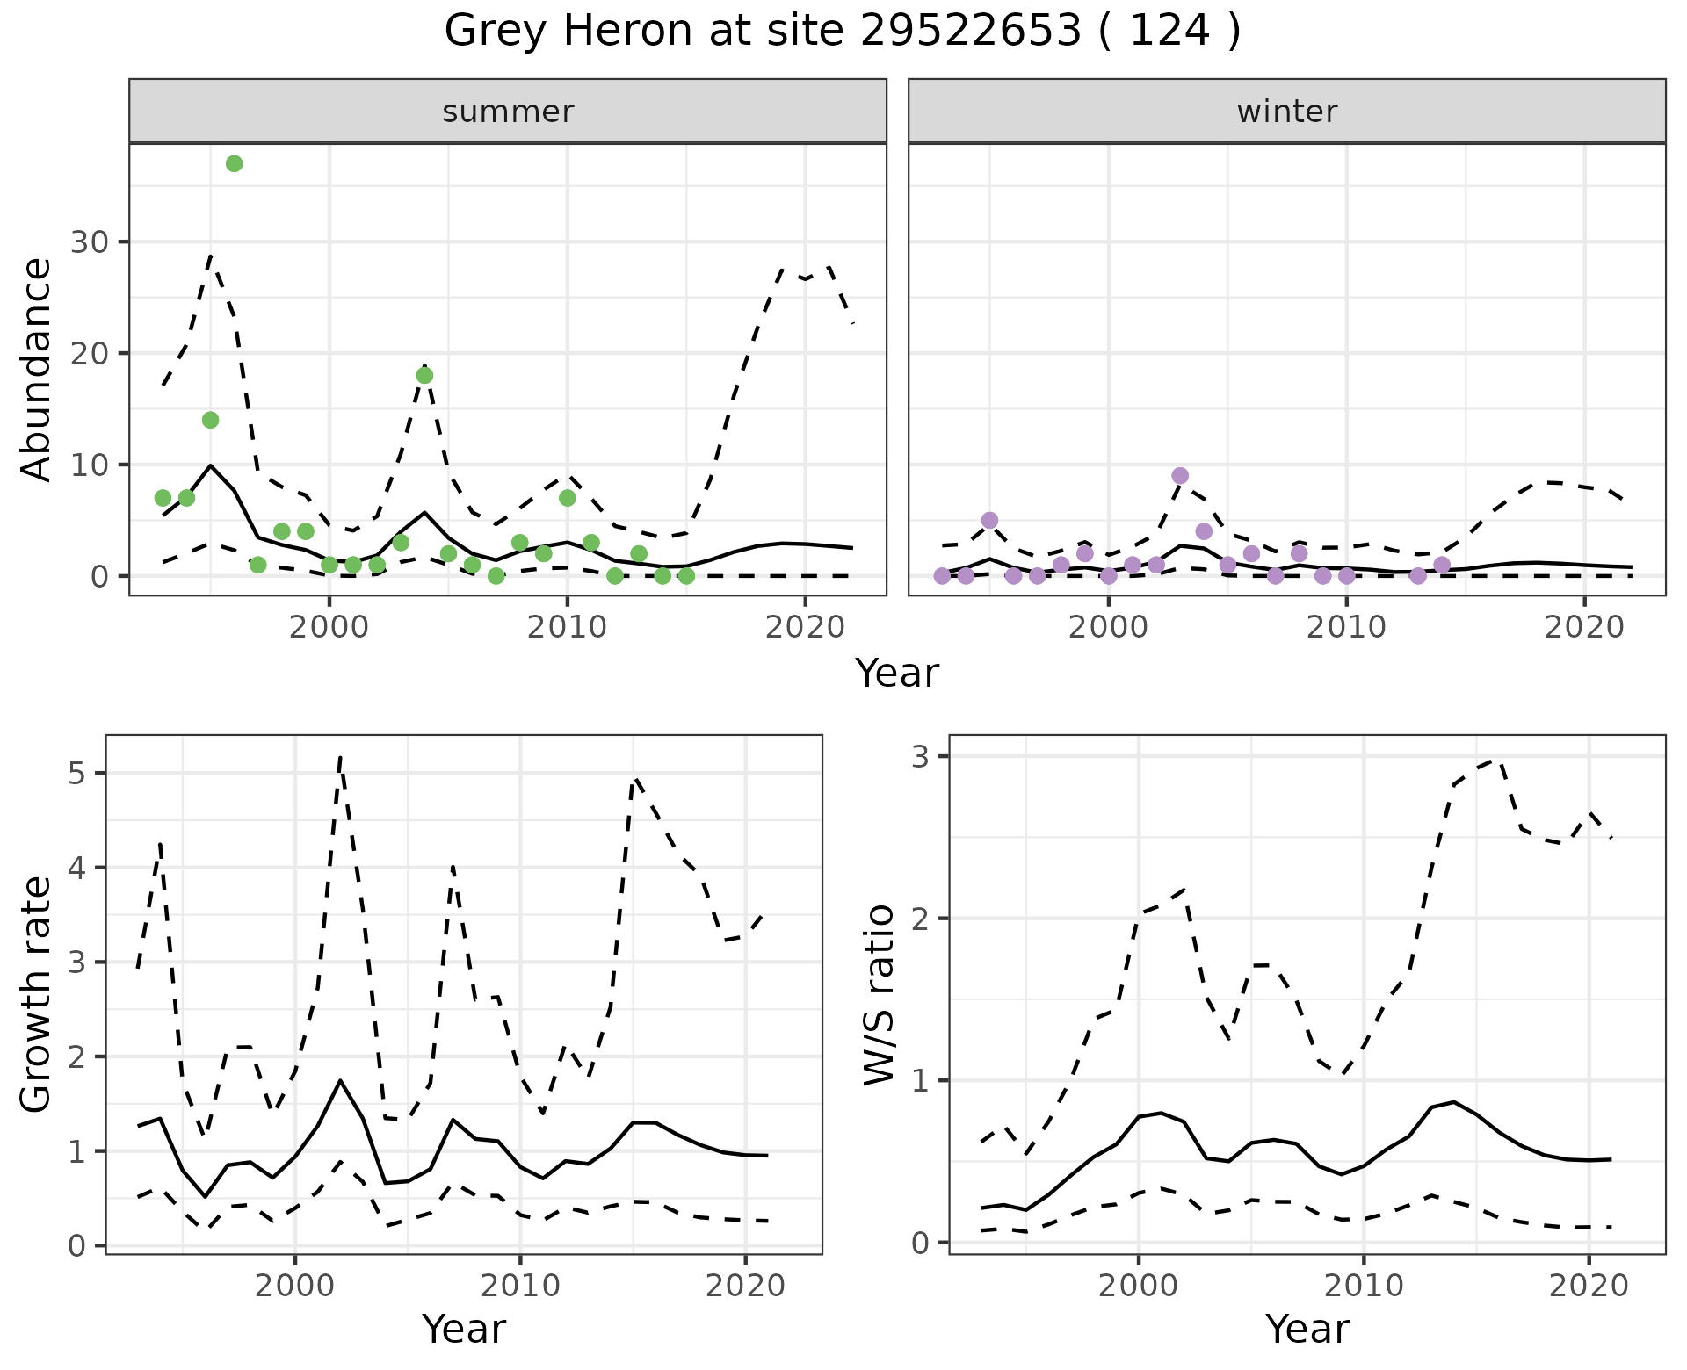Click the 5 tick on Growth rate axis
Screen dimensions: 1687x1370
[x=76, y=774]
